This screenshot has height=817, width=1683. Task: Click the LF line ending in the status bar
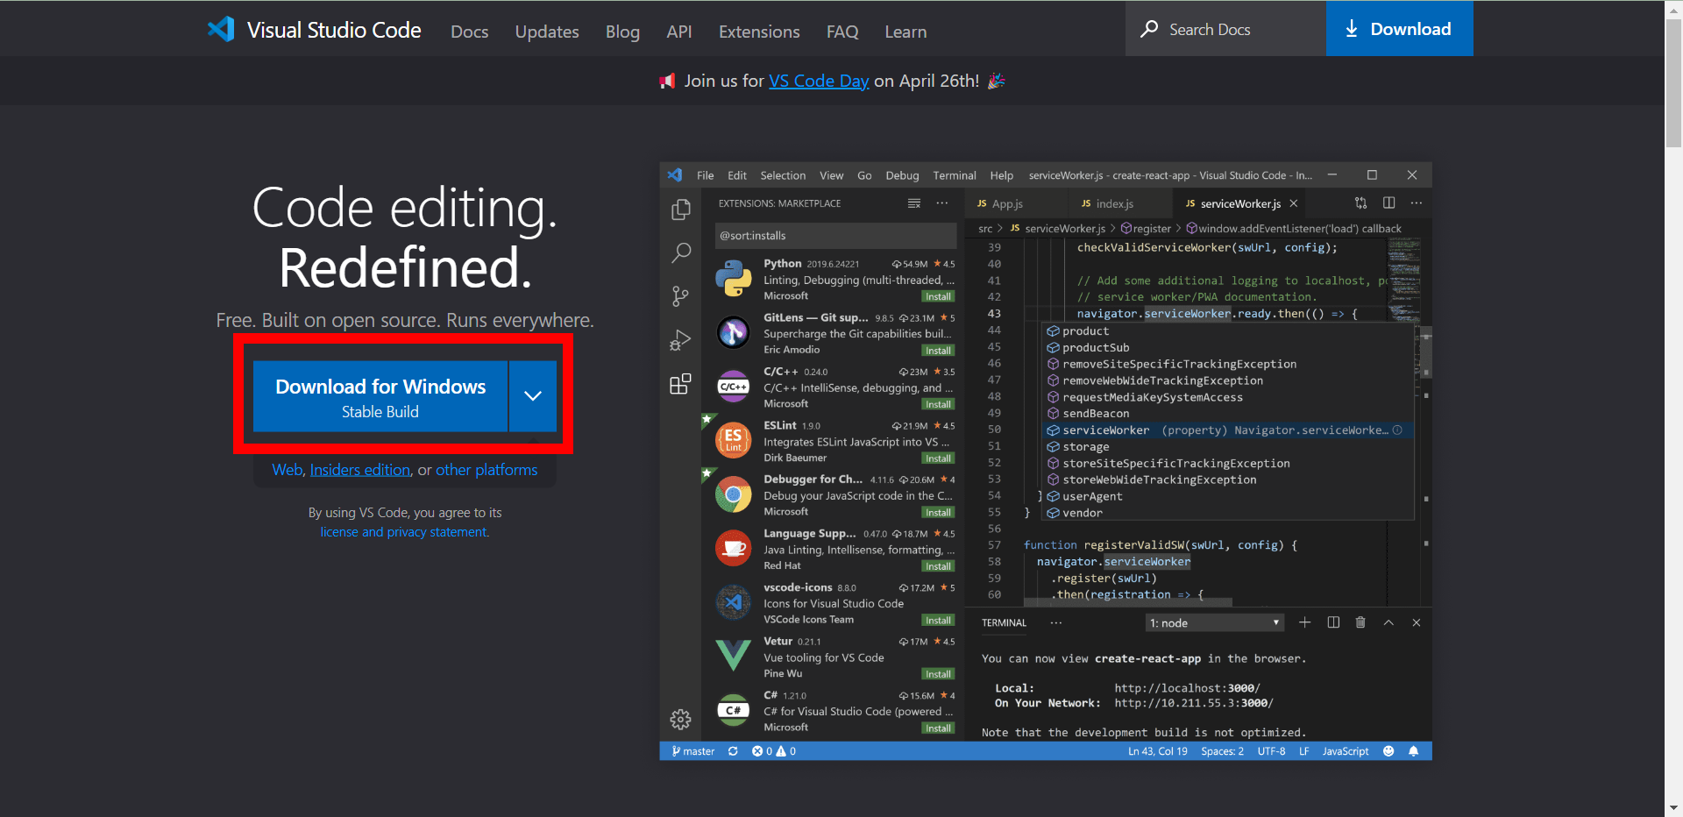(1304, 751)
